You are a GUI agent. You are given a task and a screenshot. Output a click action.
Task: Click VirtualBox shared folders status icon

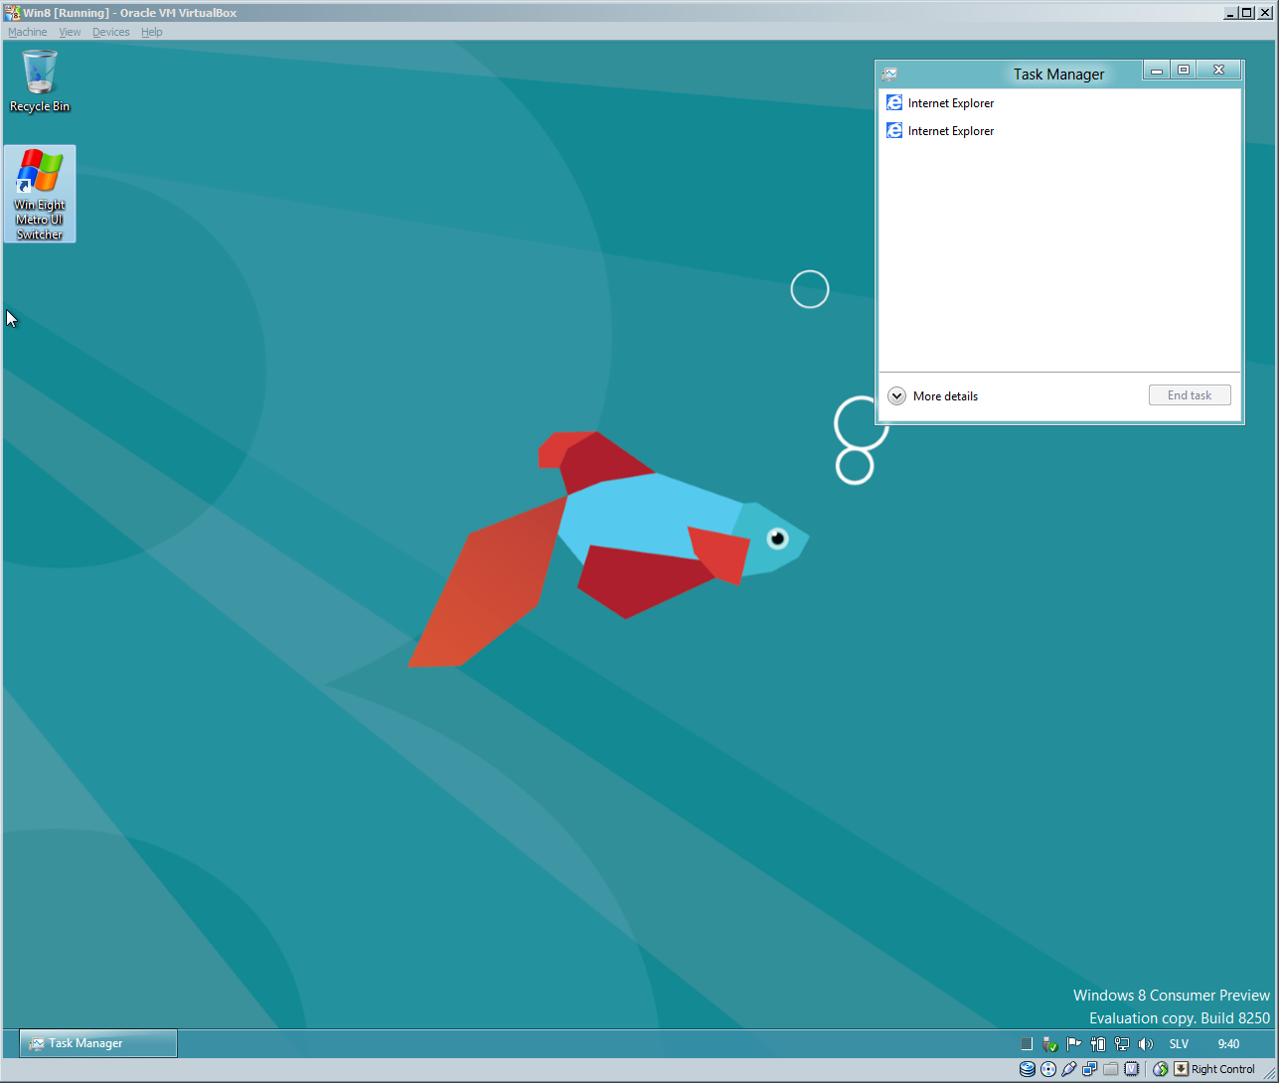[x=1110, y=1070]
